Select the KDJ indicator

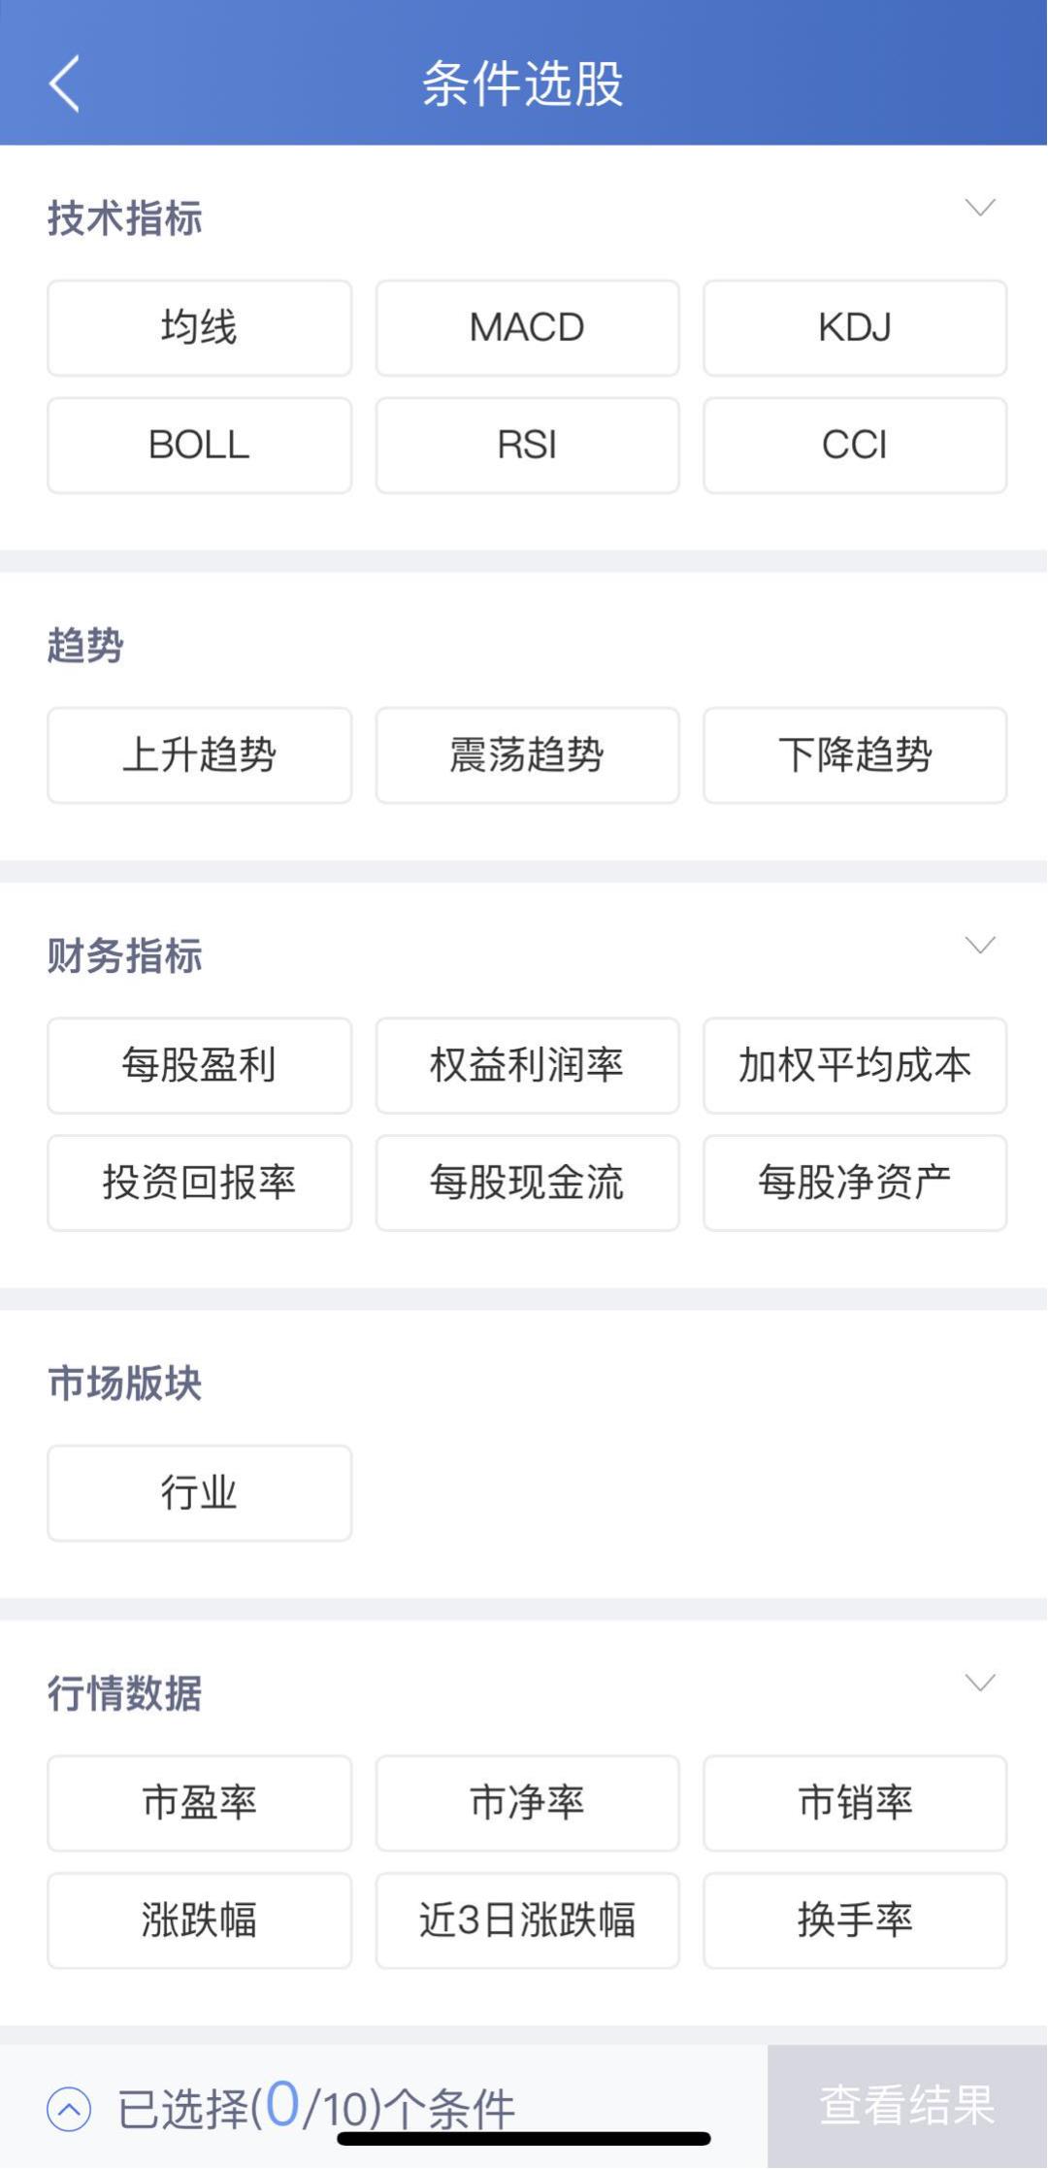(x=855, y=327)
